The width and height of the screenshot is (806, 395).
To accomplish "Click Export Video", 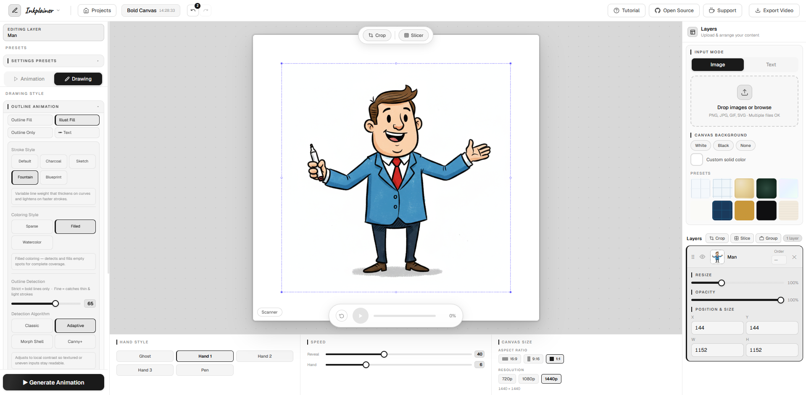I will (x=774, y=10).
